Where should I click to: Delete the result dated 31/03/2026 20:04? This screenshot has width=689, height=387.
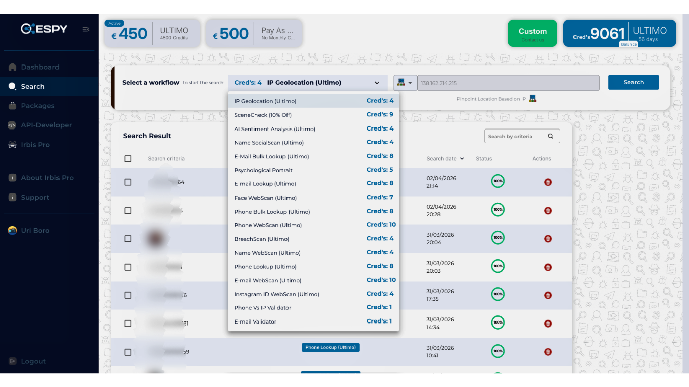point(548,239)
